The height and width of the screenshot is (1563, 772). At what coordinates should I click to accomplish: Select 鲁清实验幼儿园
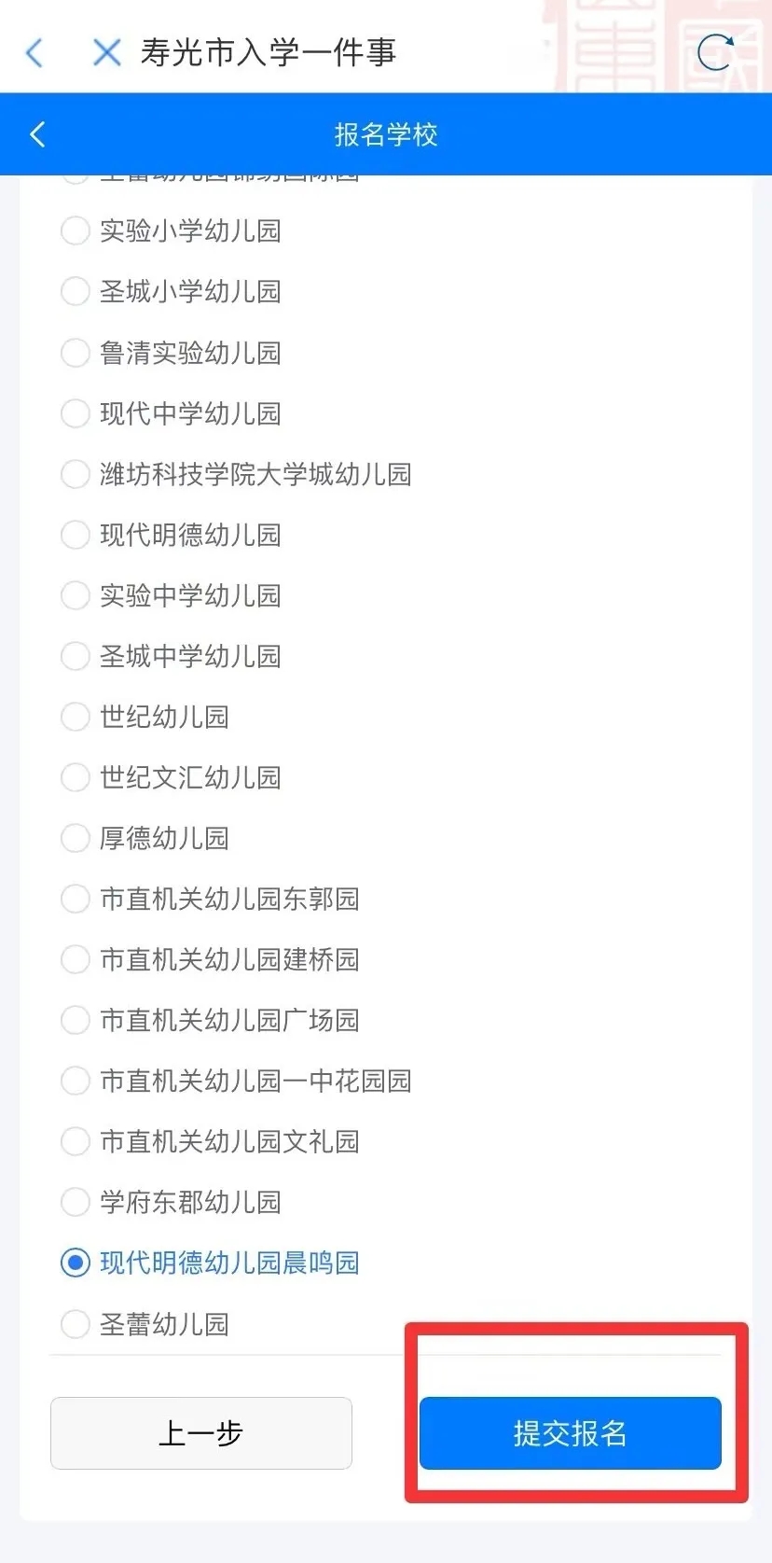(x=75, y=353)
